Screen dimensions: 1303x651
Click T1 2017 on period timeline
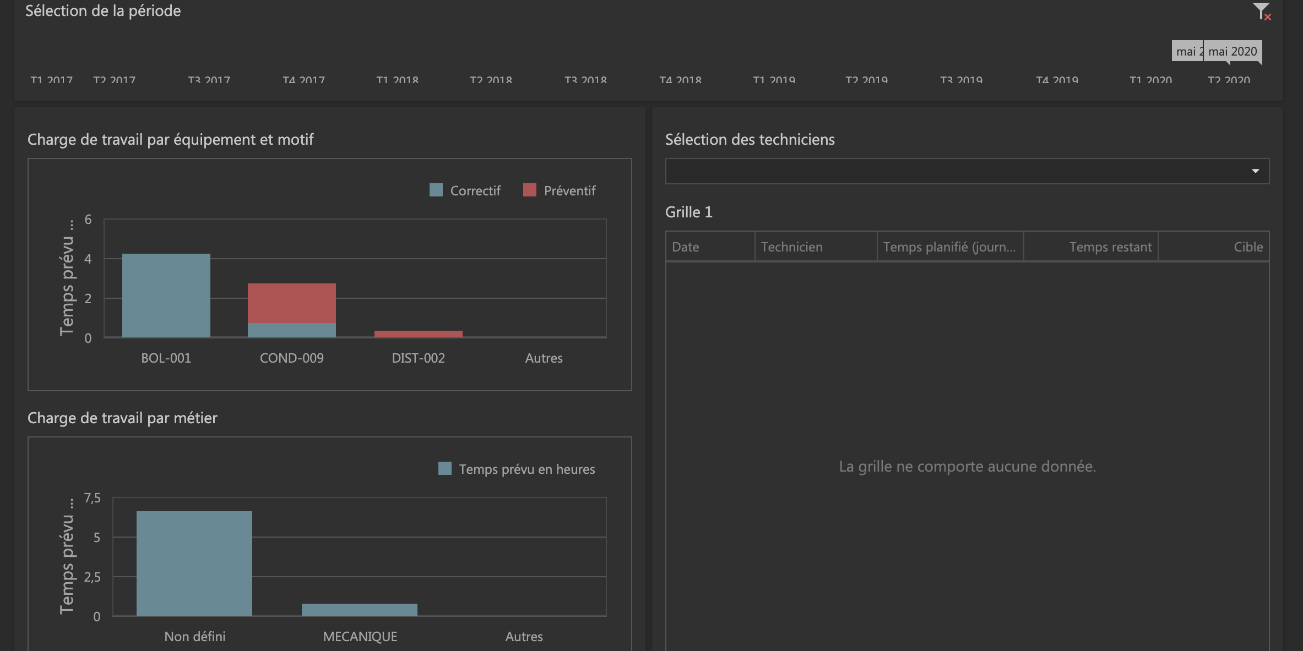coord(52,80)
